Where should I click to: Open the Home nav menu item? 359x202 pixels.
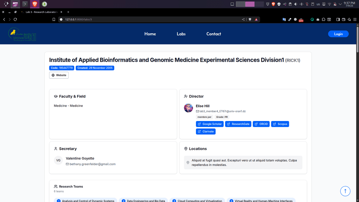click(150, 34)
